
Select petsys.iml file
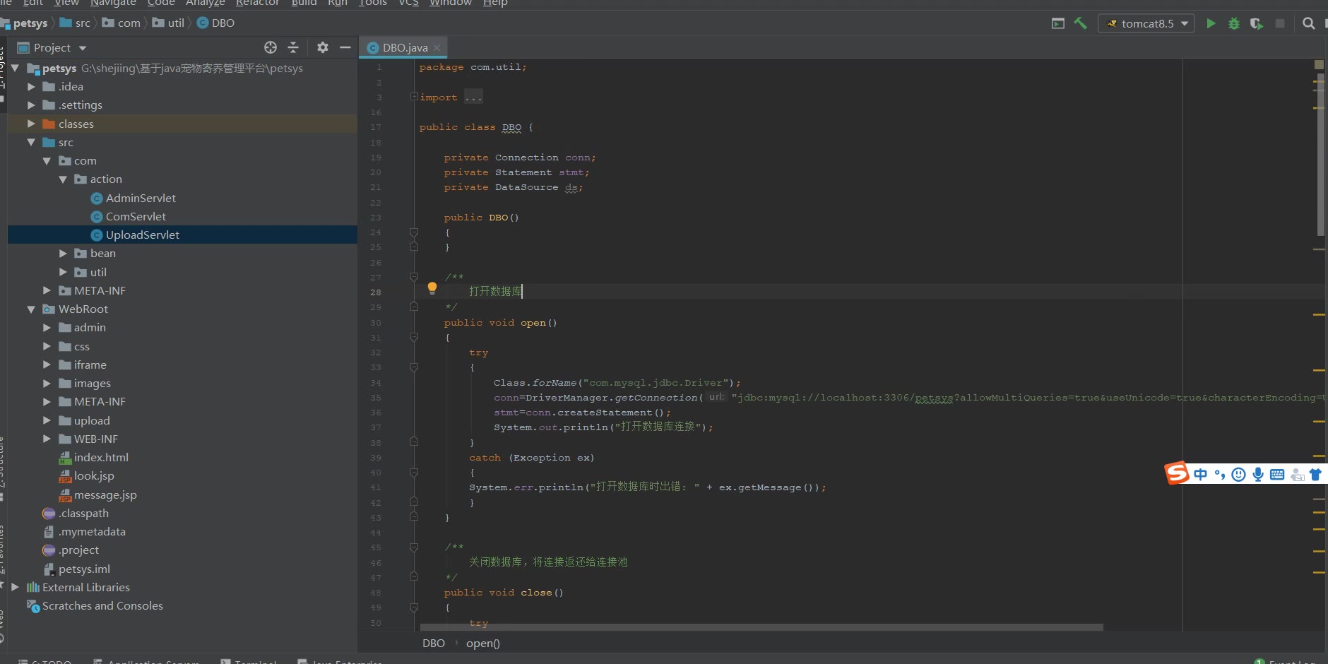pos(84,569)
